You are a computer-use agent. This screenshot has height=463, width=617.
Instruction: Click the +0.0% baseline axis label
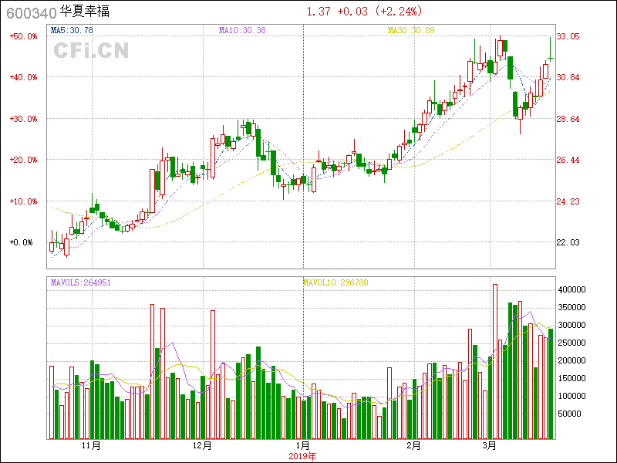22,242
